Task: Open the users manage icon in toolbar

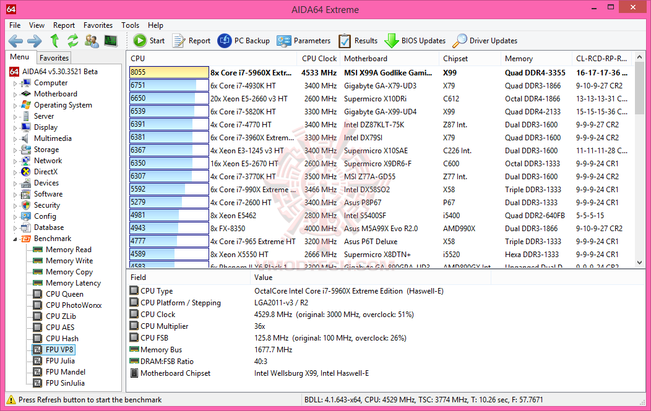Action: point(92,41)
